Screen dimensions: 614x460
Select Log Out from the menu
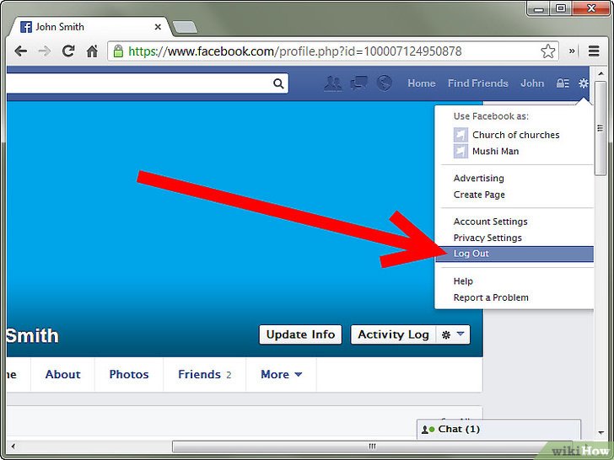click(471, 254)
